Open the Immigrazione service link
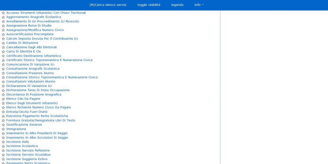 [x=16, y=129]
